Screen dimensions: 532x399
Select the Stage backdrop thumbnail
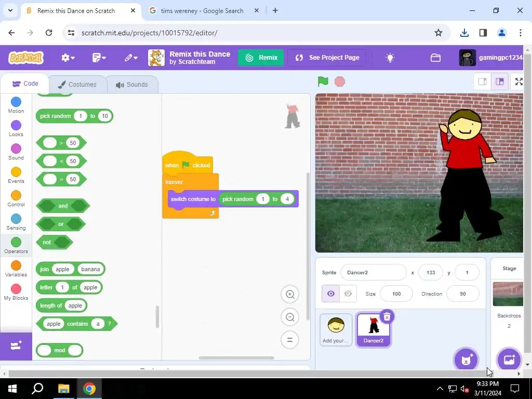(x=508, y=294)
